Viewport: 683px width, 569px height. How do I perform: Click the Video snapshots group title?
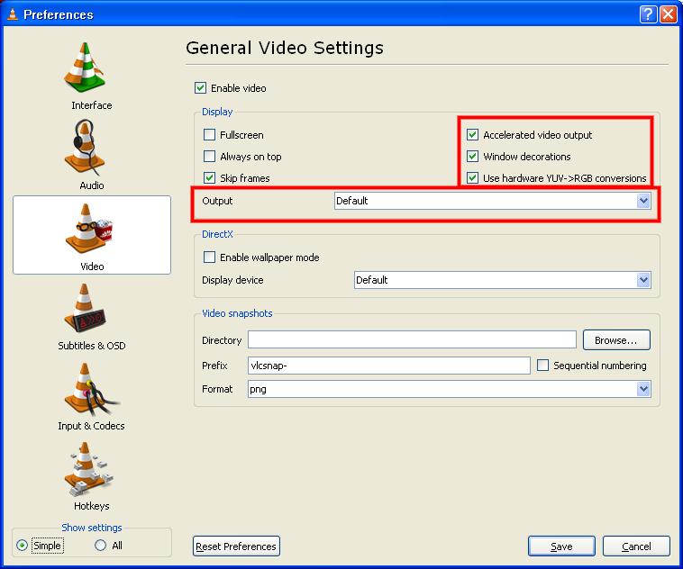pos(237,313)
